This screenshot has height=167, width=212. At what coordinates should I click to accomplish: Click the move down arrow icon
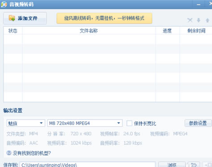199,20
